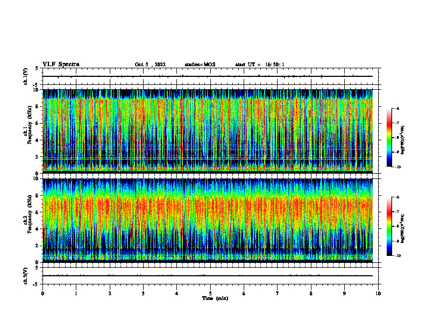426x329 pixels.
Task: Click the "-10" label on ch.2 colorbar
Action: (398, 256)
